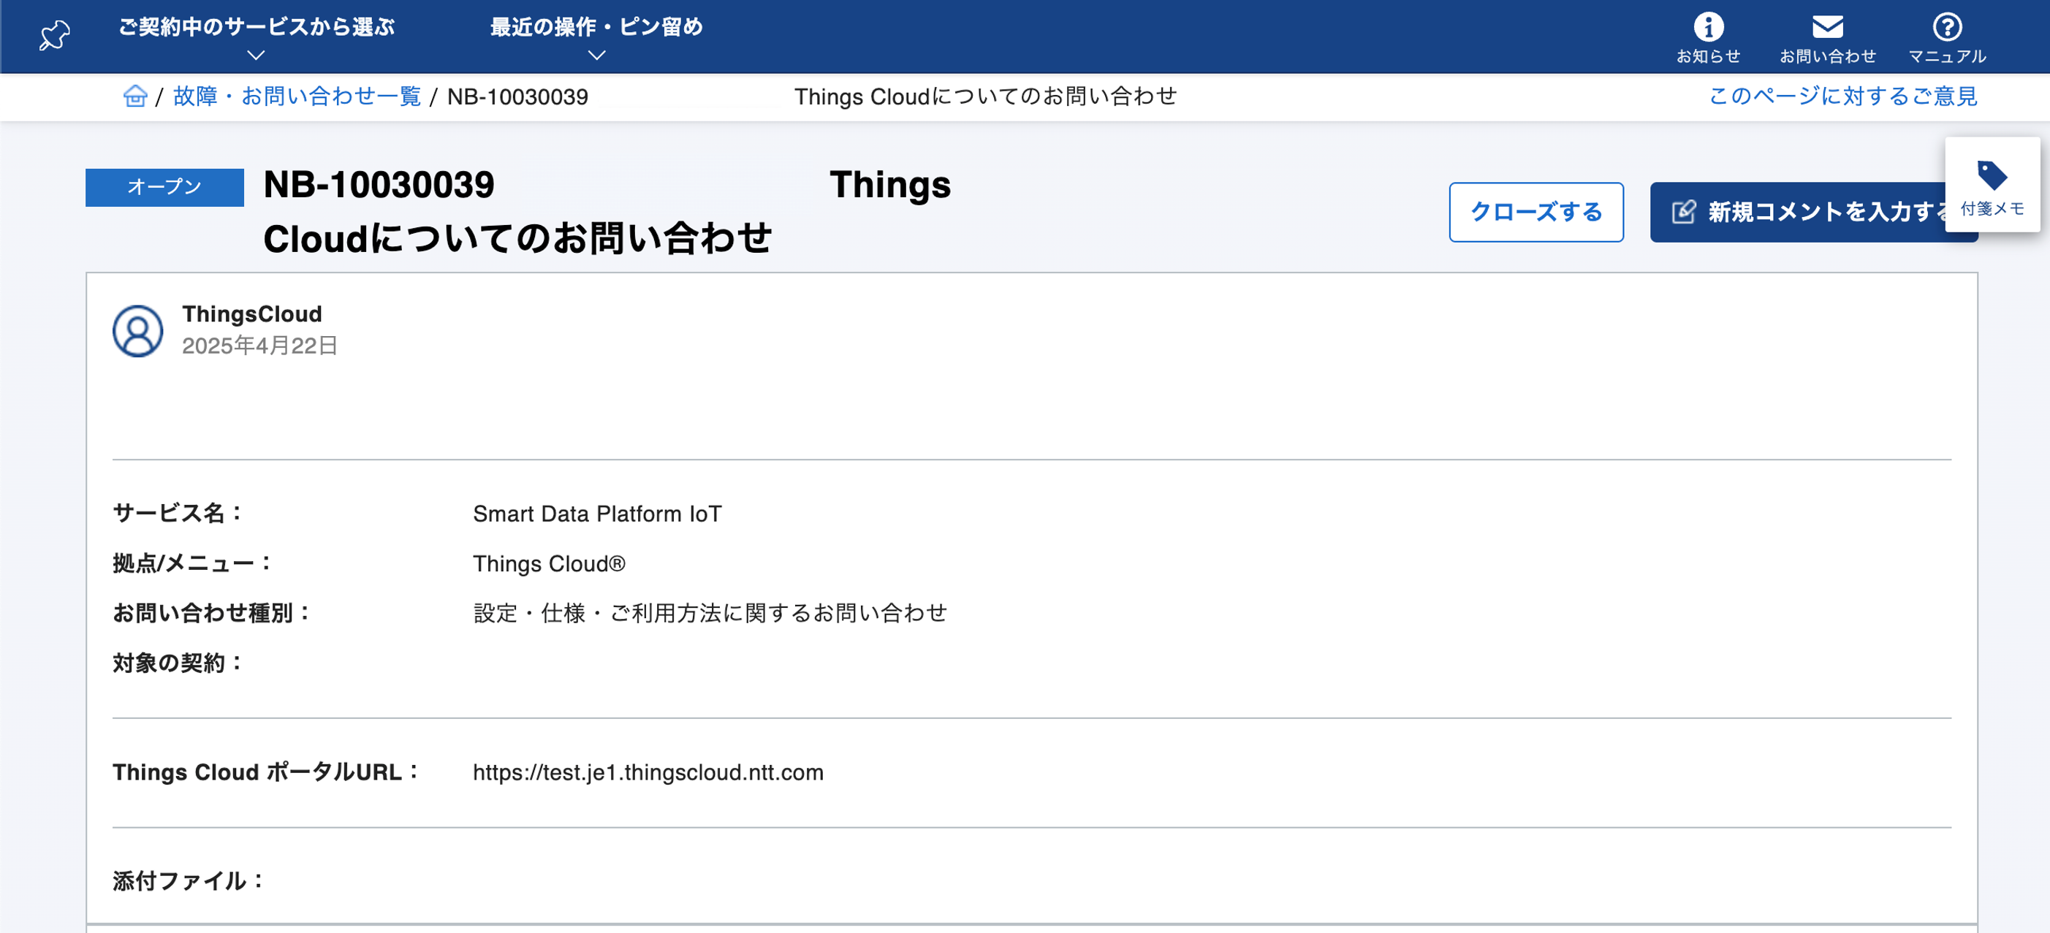2050x933 pixels.
Task: Open the マニュアル question mark icon
Action: point(1948,29)
